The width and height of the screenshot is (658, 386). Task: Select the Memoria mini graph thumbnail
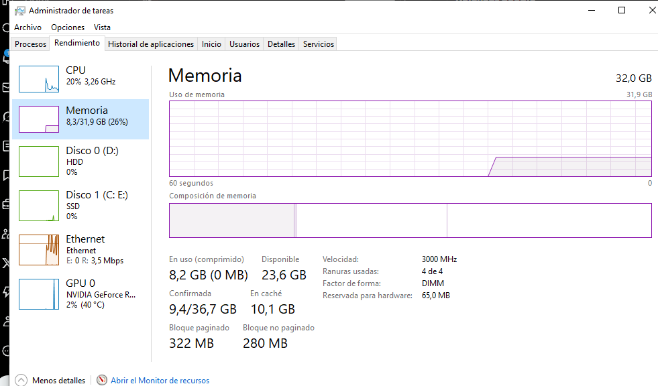tap(39, 119)
